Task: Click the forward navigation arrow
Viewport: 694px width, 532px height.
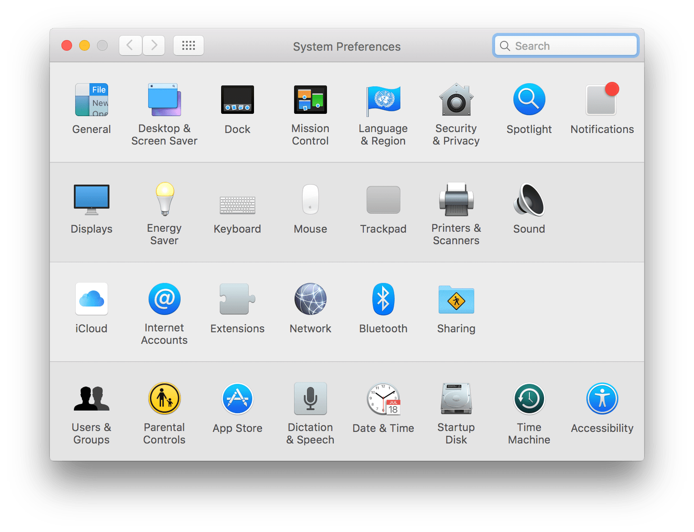Action: point(154,45)
